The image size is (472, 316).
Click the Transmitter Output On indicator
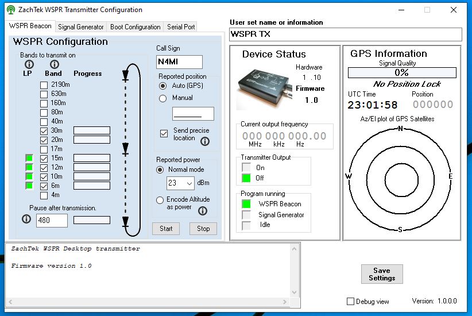tap(246, 168)
